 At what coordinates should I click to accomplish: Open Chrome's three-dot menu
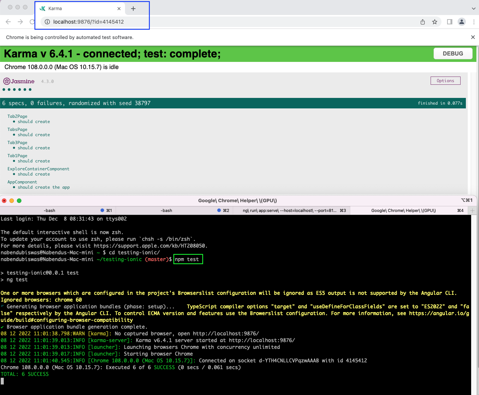pyautogui.click(x=474, y=22)
